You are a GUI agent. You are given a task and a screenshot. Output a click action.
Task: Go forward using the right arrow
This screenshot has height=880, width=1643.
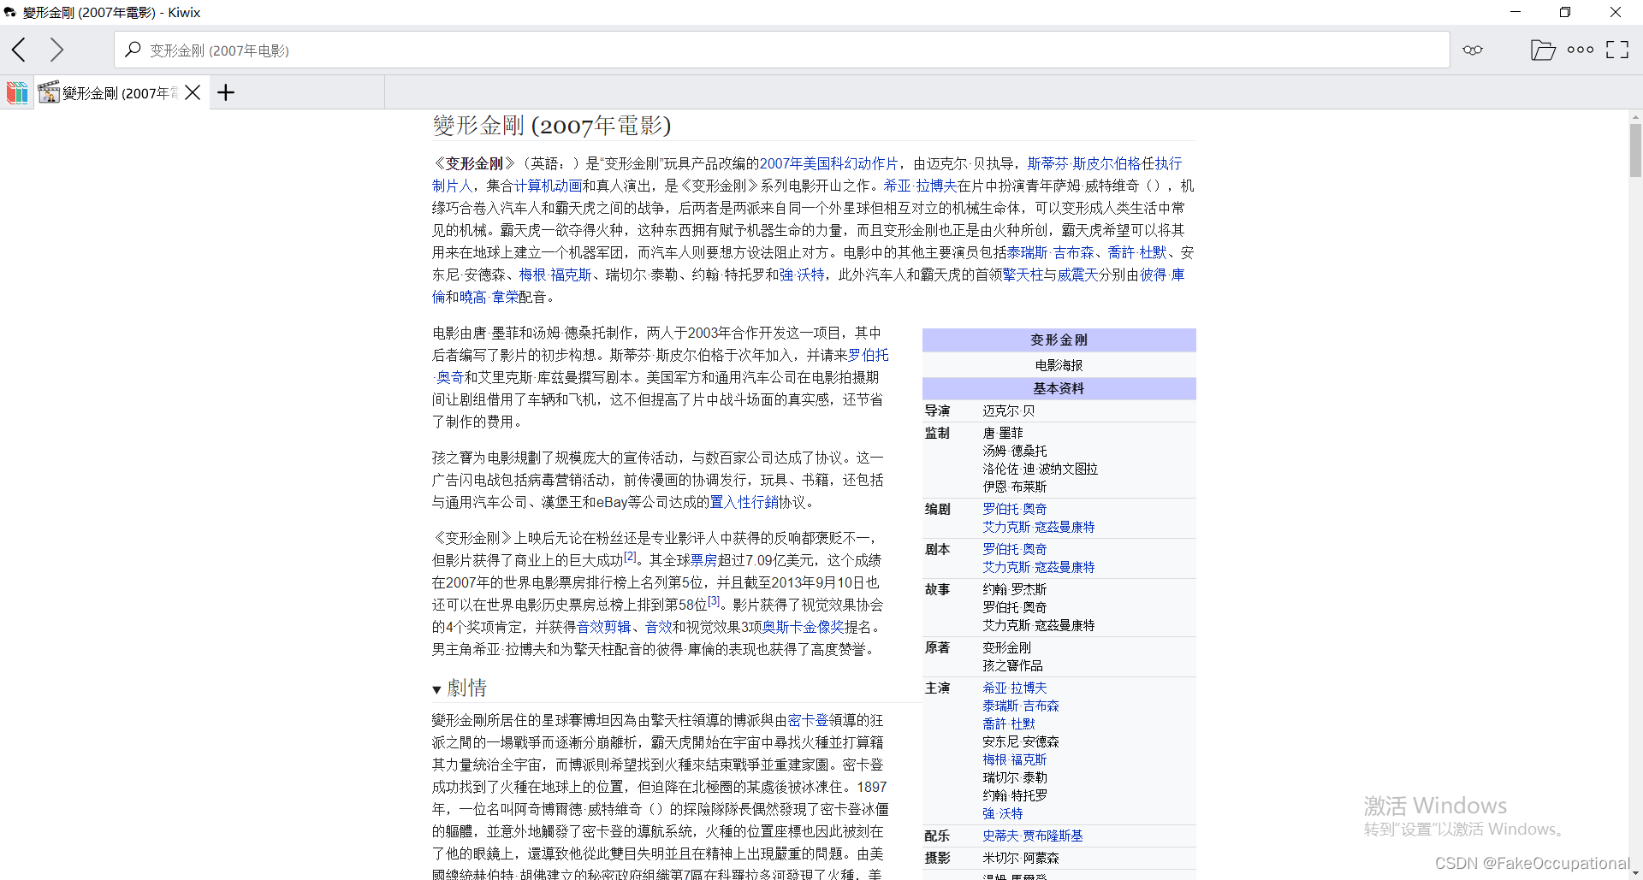[x=56, y=50]
